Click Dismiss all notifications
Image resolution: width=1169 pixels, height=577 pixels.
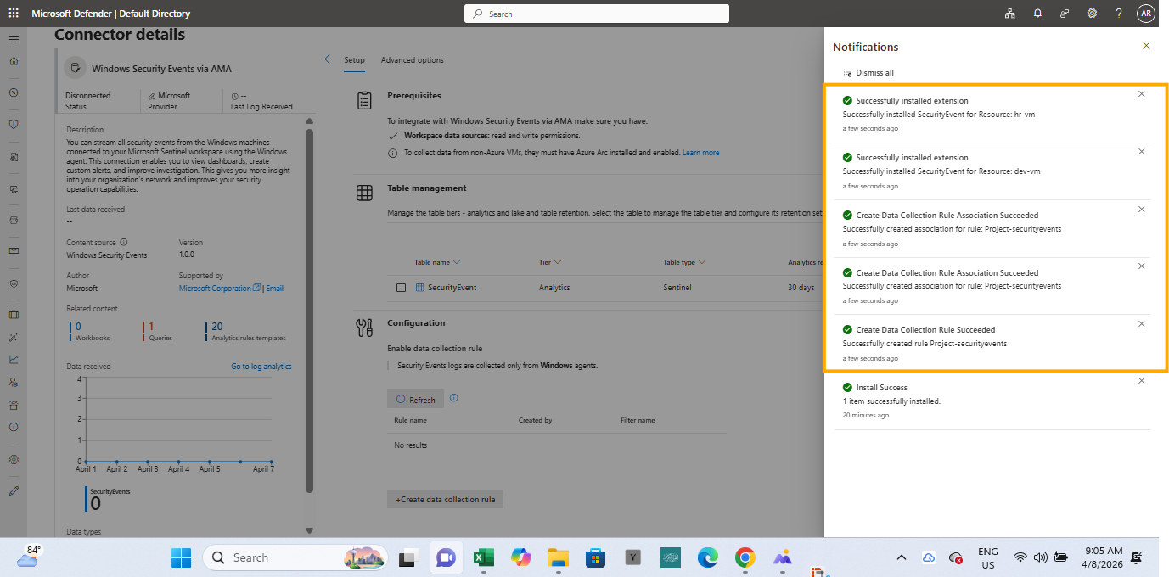pos(868,73)
